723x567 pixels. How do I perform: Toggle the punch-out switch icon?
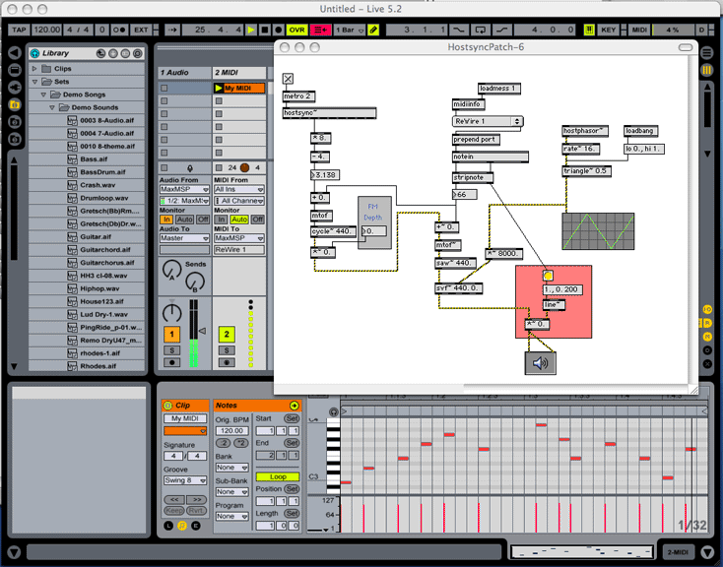(502, 30)
